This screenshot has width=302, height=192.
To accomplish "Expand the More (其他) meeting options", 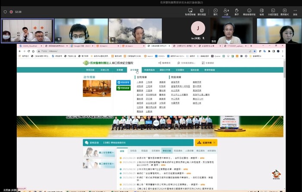I will [296, 11].
